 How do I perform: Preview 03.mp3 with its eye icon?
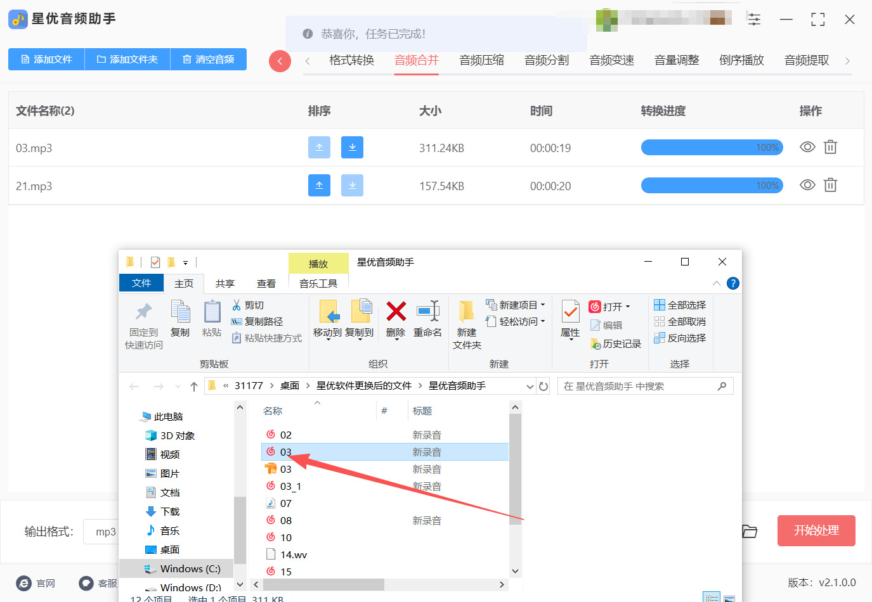point(807,147)
